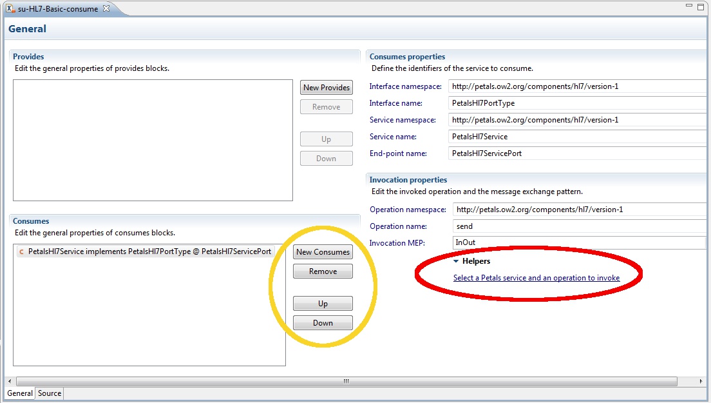Close the su-HL7-Basic-consume editor tab
The image size is (711, 403).
pyautogui.click(x=107, y=8)
